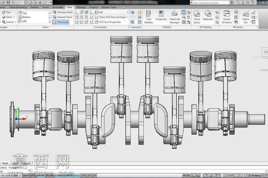This screenshot has width=268, height=178.
Task: Open Sheet Set Manager
Action: [x=174, y=17]
